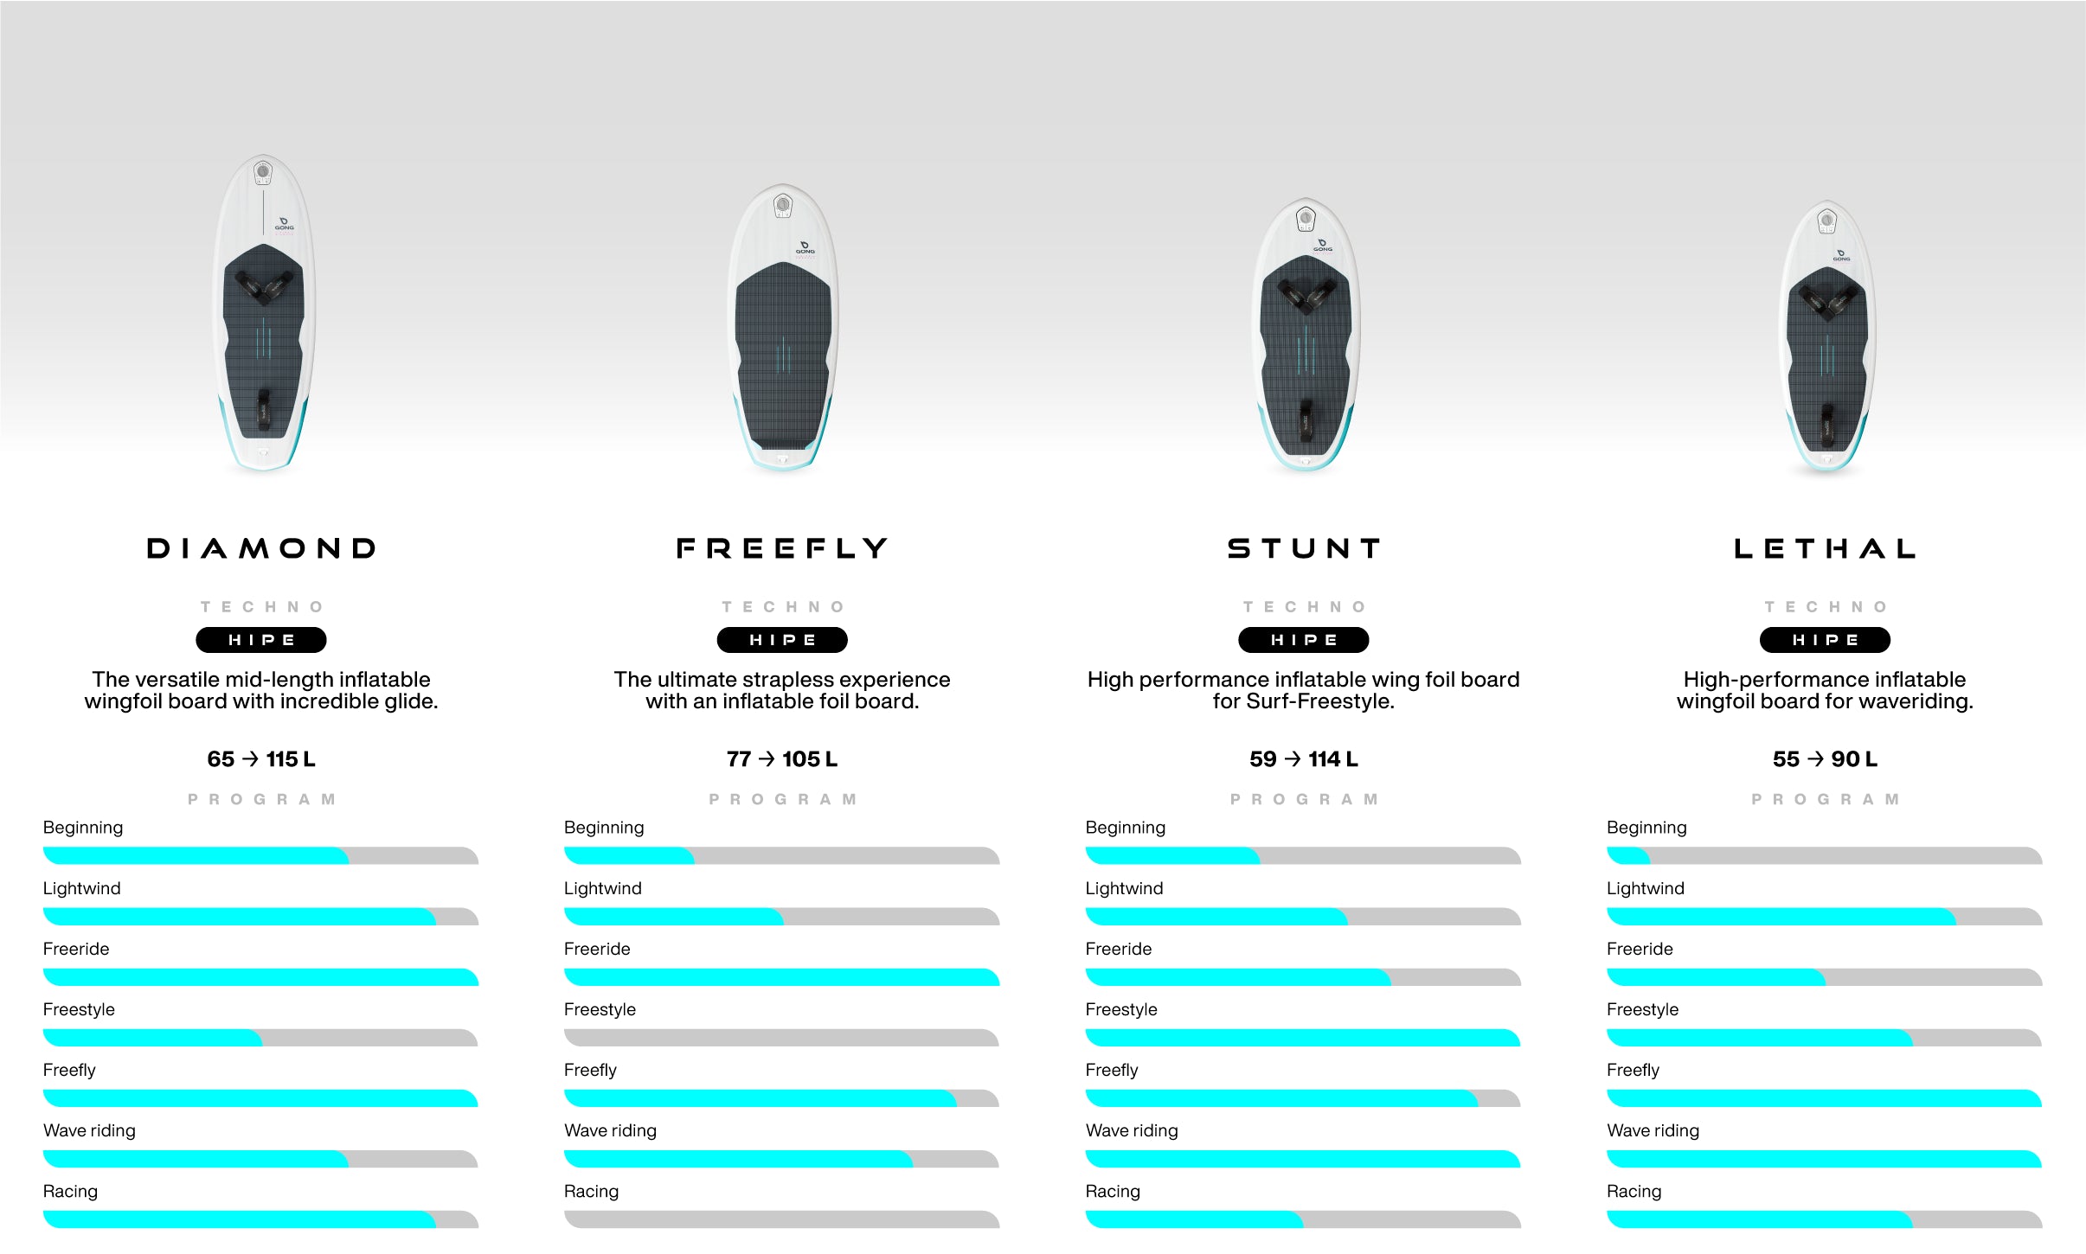
Task: Click Diamond's Beginning rating bar
Action: pos(260,856)
